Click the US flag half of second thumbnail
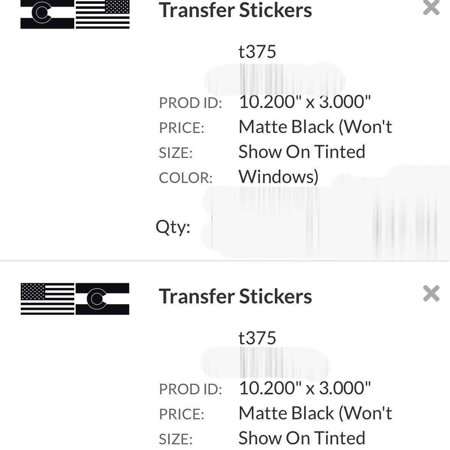This screenshot has height=450, width=450. click(47, 299)
